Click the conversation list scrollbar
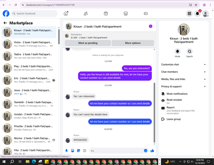The width and height of the screenshot is (214, 165). [59, 37]
